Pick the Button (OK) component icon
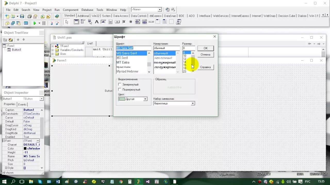 point(117,22)
